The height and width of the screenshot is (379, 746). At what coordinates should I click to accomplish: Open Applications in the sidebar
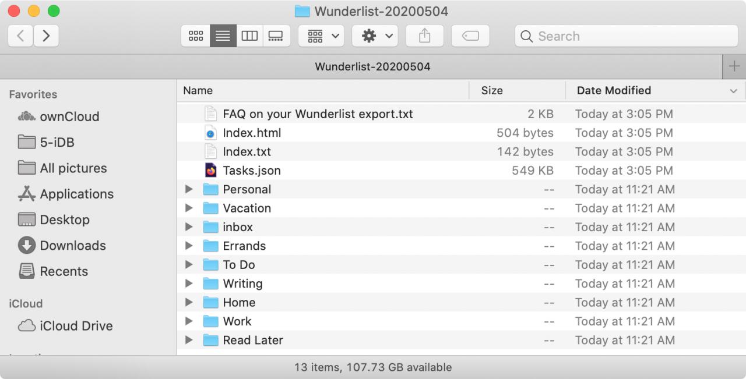(x=66, y=194)
